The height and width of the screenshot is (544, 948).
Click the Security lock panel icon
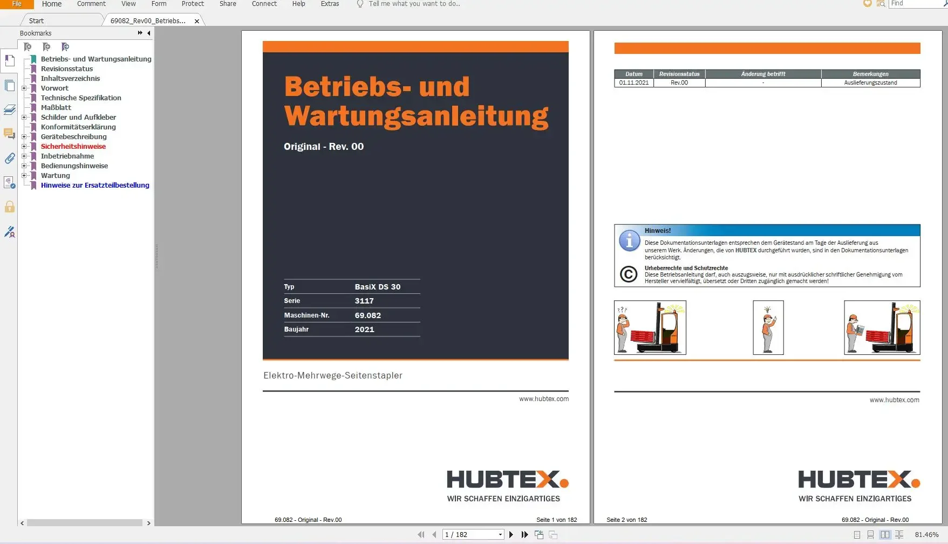9,207
